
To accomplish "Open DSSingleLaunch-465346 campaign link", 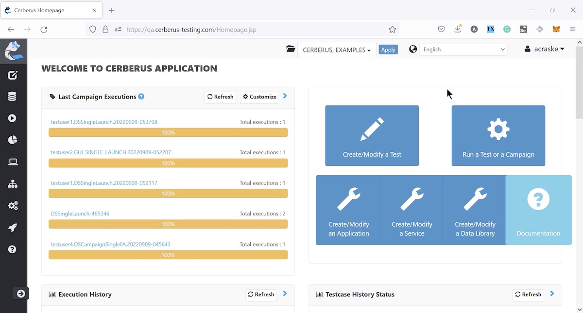I will click(80, 214).
